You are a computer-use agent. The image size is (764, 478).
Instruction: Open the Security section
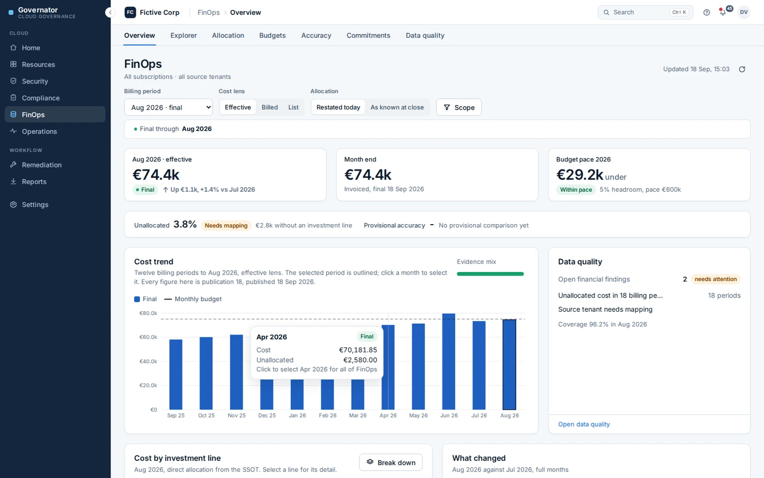[55, 81]
